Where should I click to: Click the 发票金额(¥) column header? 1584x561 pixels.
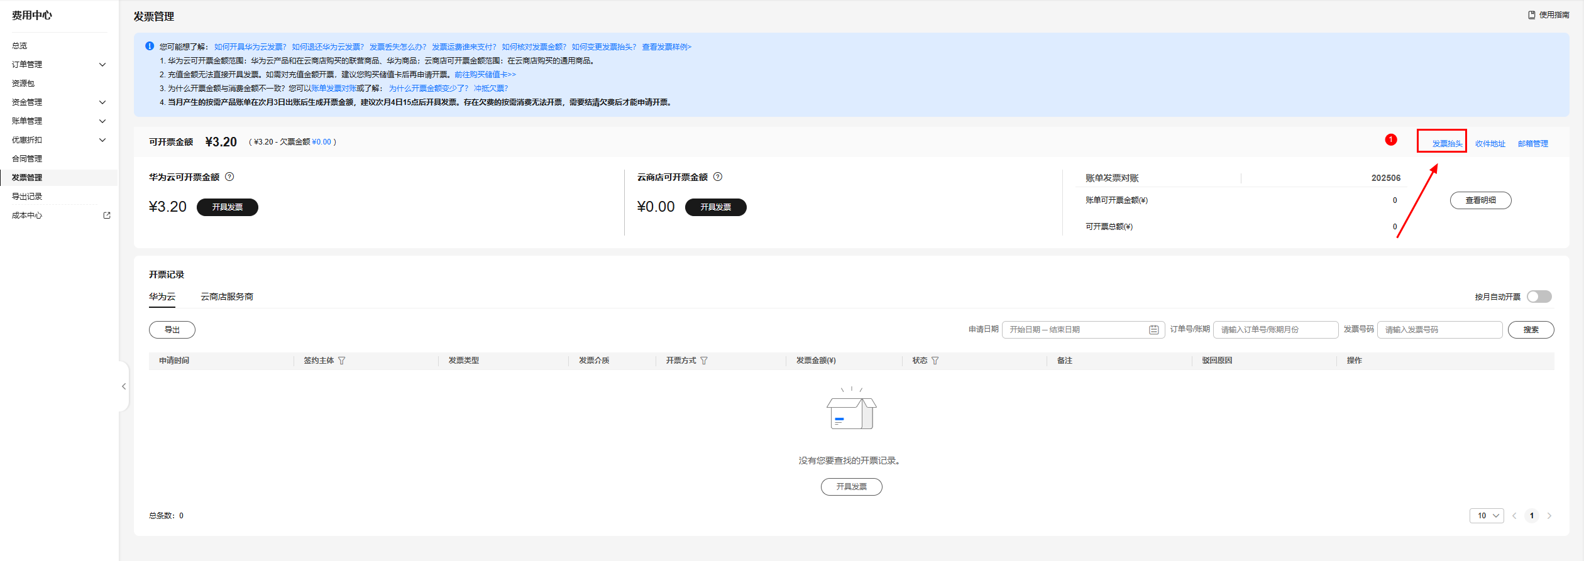pos(816,361)
